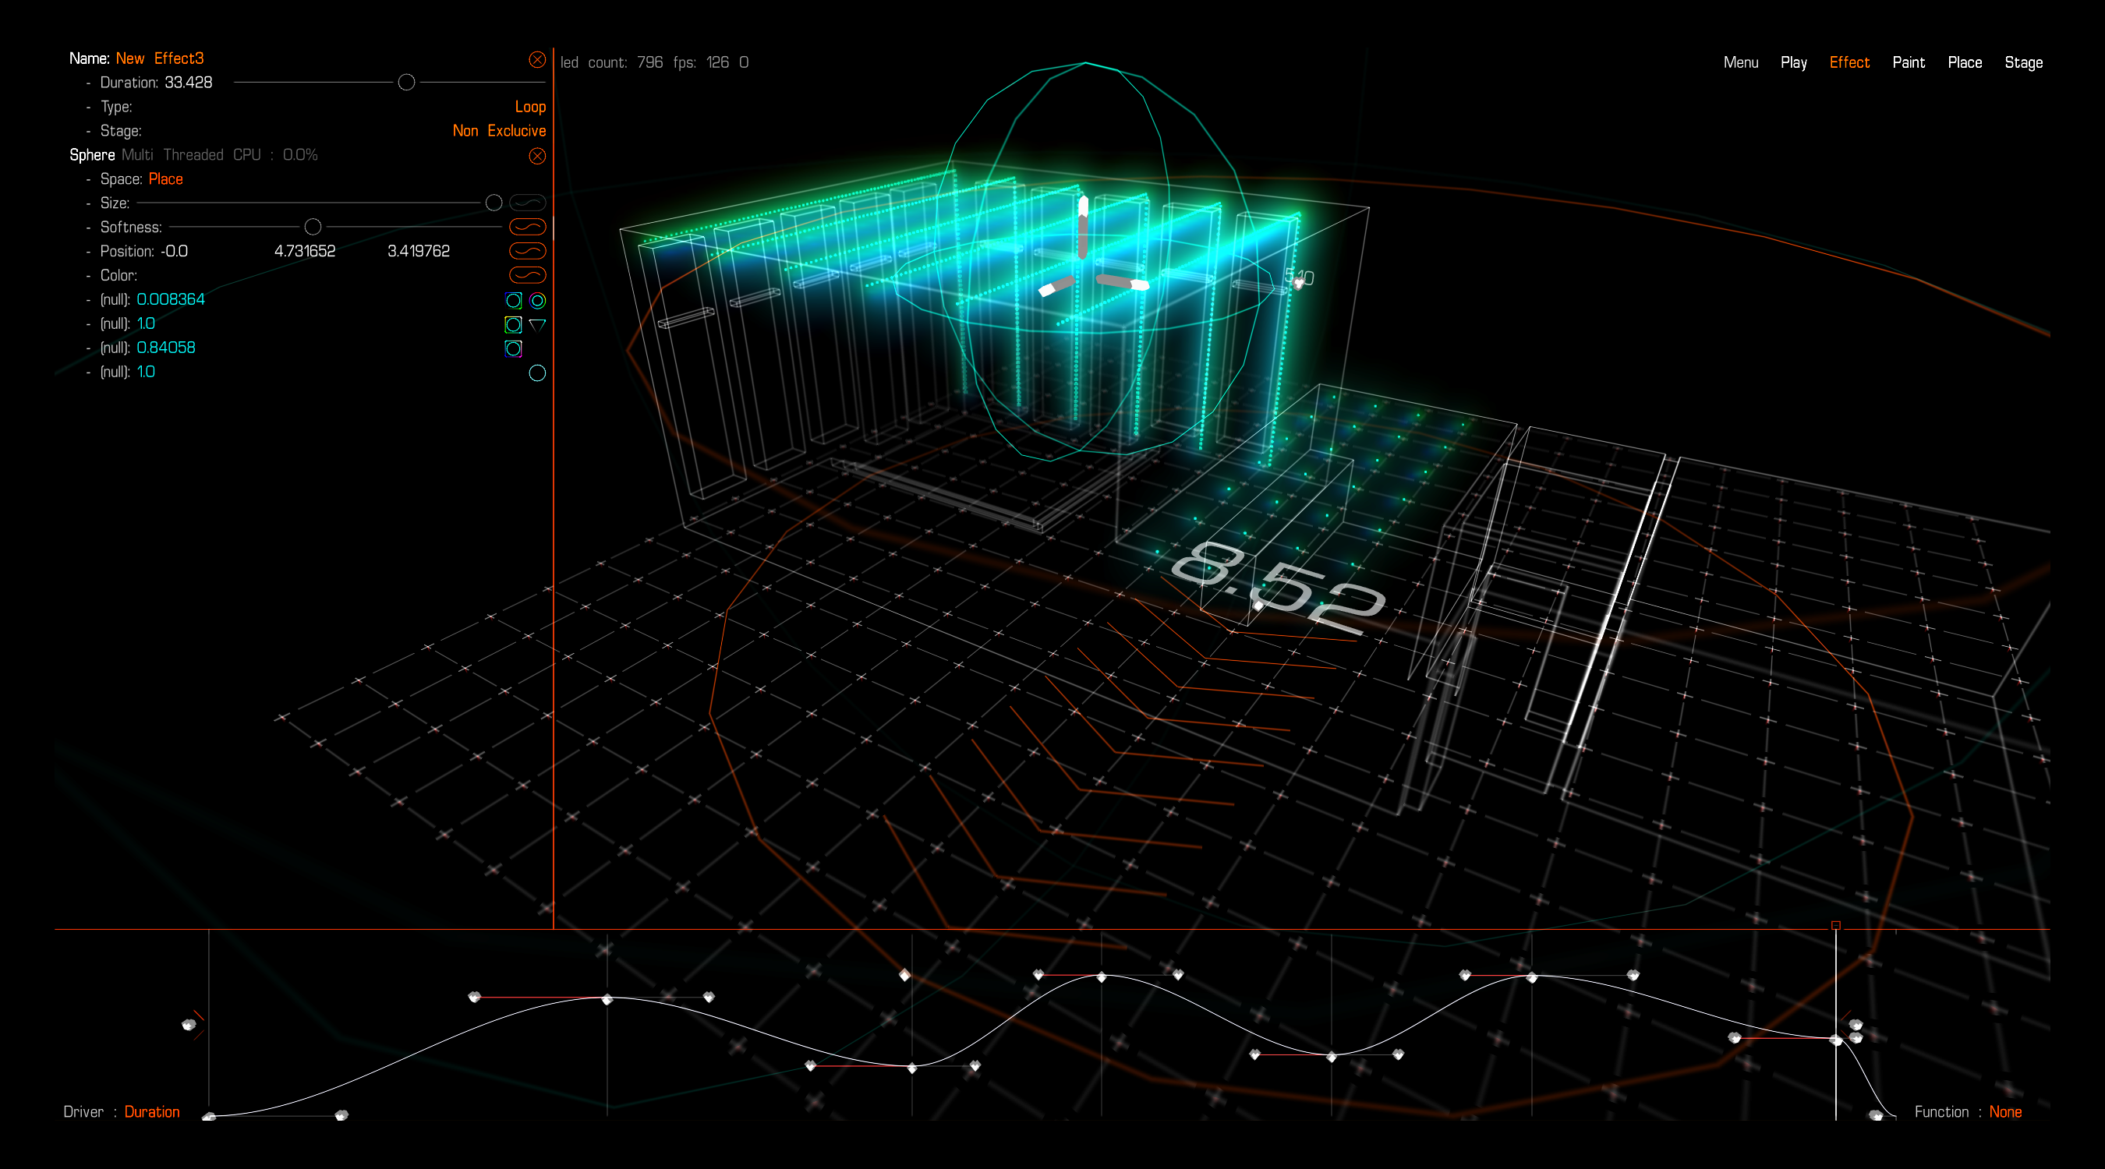The image size is (2105, 1169).
Task: Edit the null value 0.84058
Action: pyautogui.click(x=166, y=348)
